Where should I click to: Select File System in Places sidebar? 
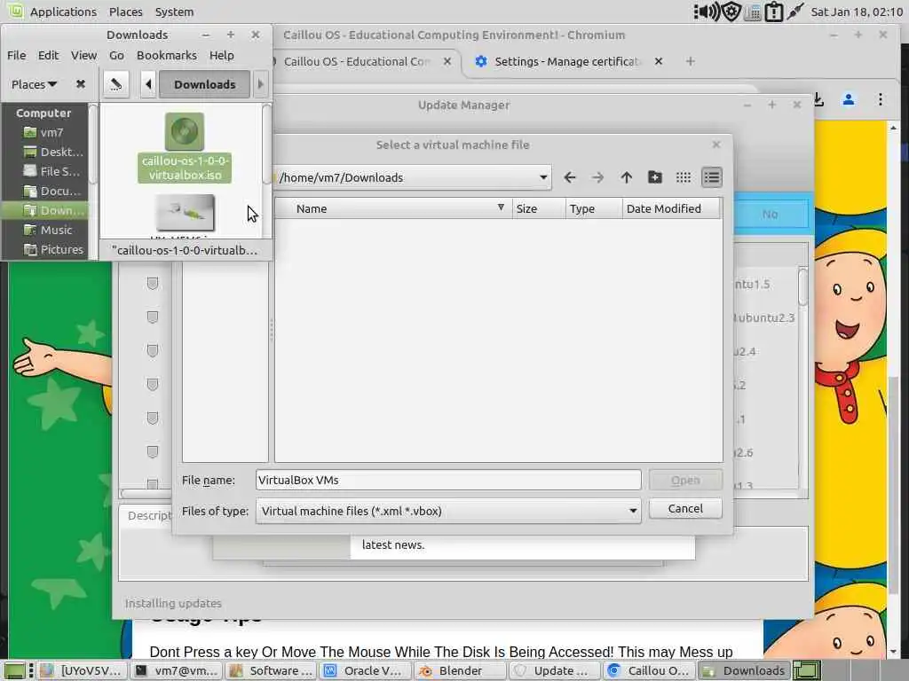click(x=44, y=171)
